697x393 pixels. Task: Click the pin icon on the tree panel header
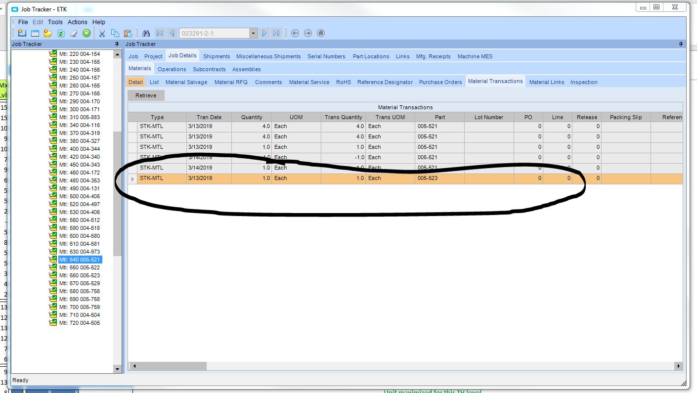coord(117,44)
